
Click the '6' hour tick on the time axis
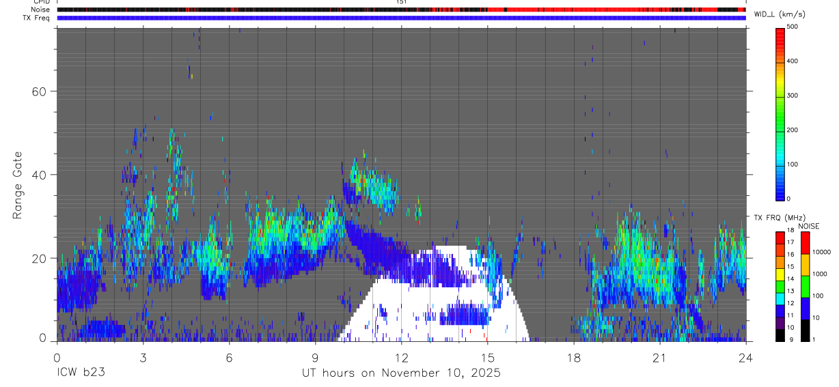(229, 358)
